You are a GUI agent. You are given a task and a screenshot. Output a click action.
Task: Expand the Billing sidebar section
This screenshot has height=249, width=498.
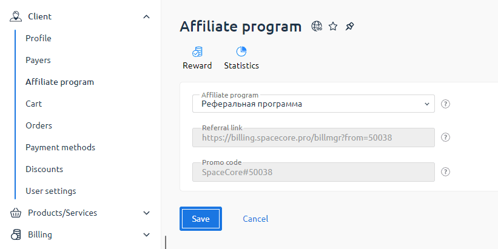pos(146,234)
